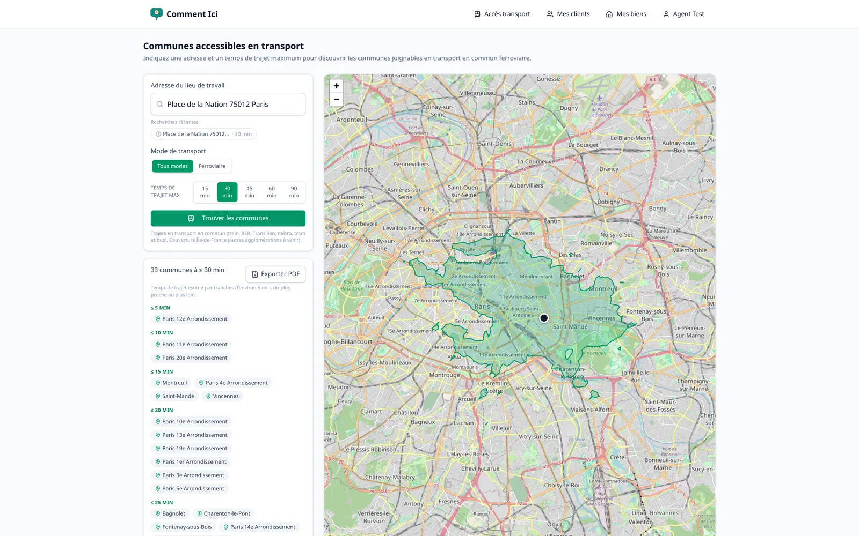Select Paris 13e Arrondissement chip

pyautogui.click(x=191, y=435)
